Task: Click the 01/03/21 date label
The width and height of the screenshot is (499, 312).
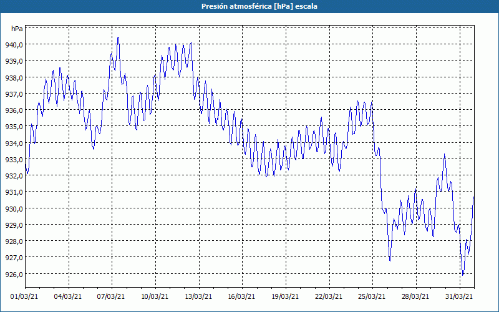Action: pos(24,296)
